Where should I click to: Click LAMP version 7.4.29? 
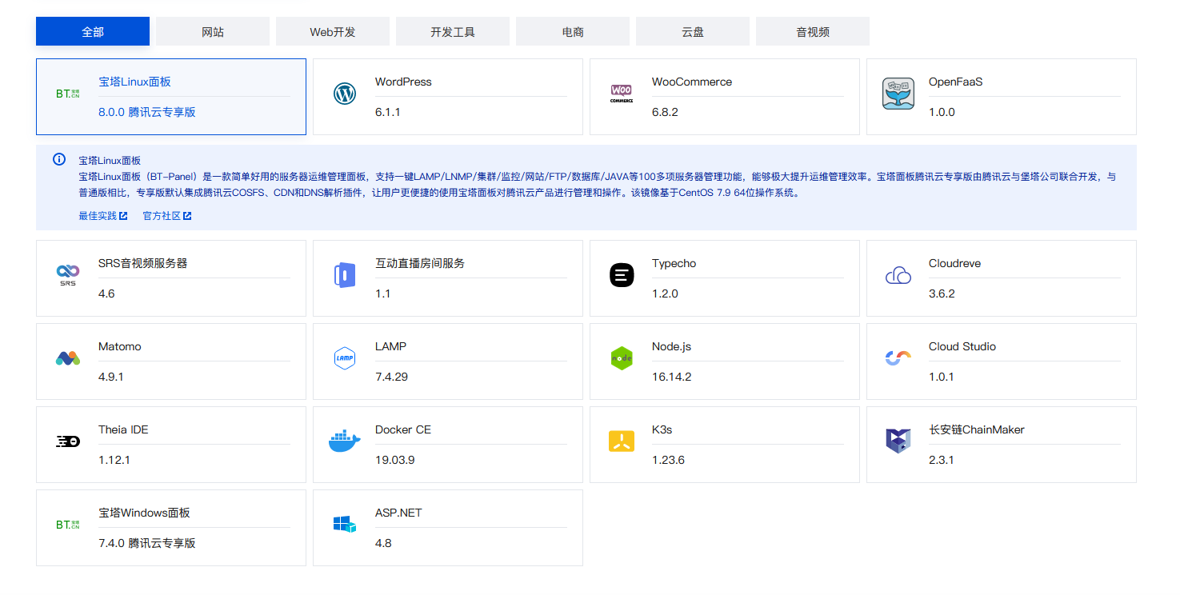391,377
